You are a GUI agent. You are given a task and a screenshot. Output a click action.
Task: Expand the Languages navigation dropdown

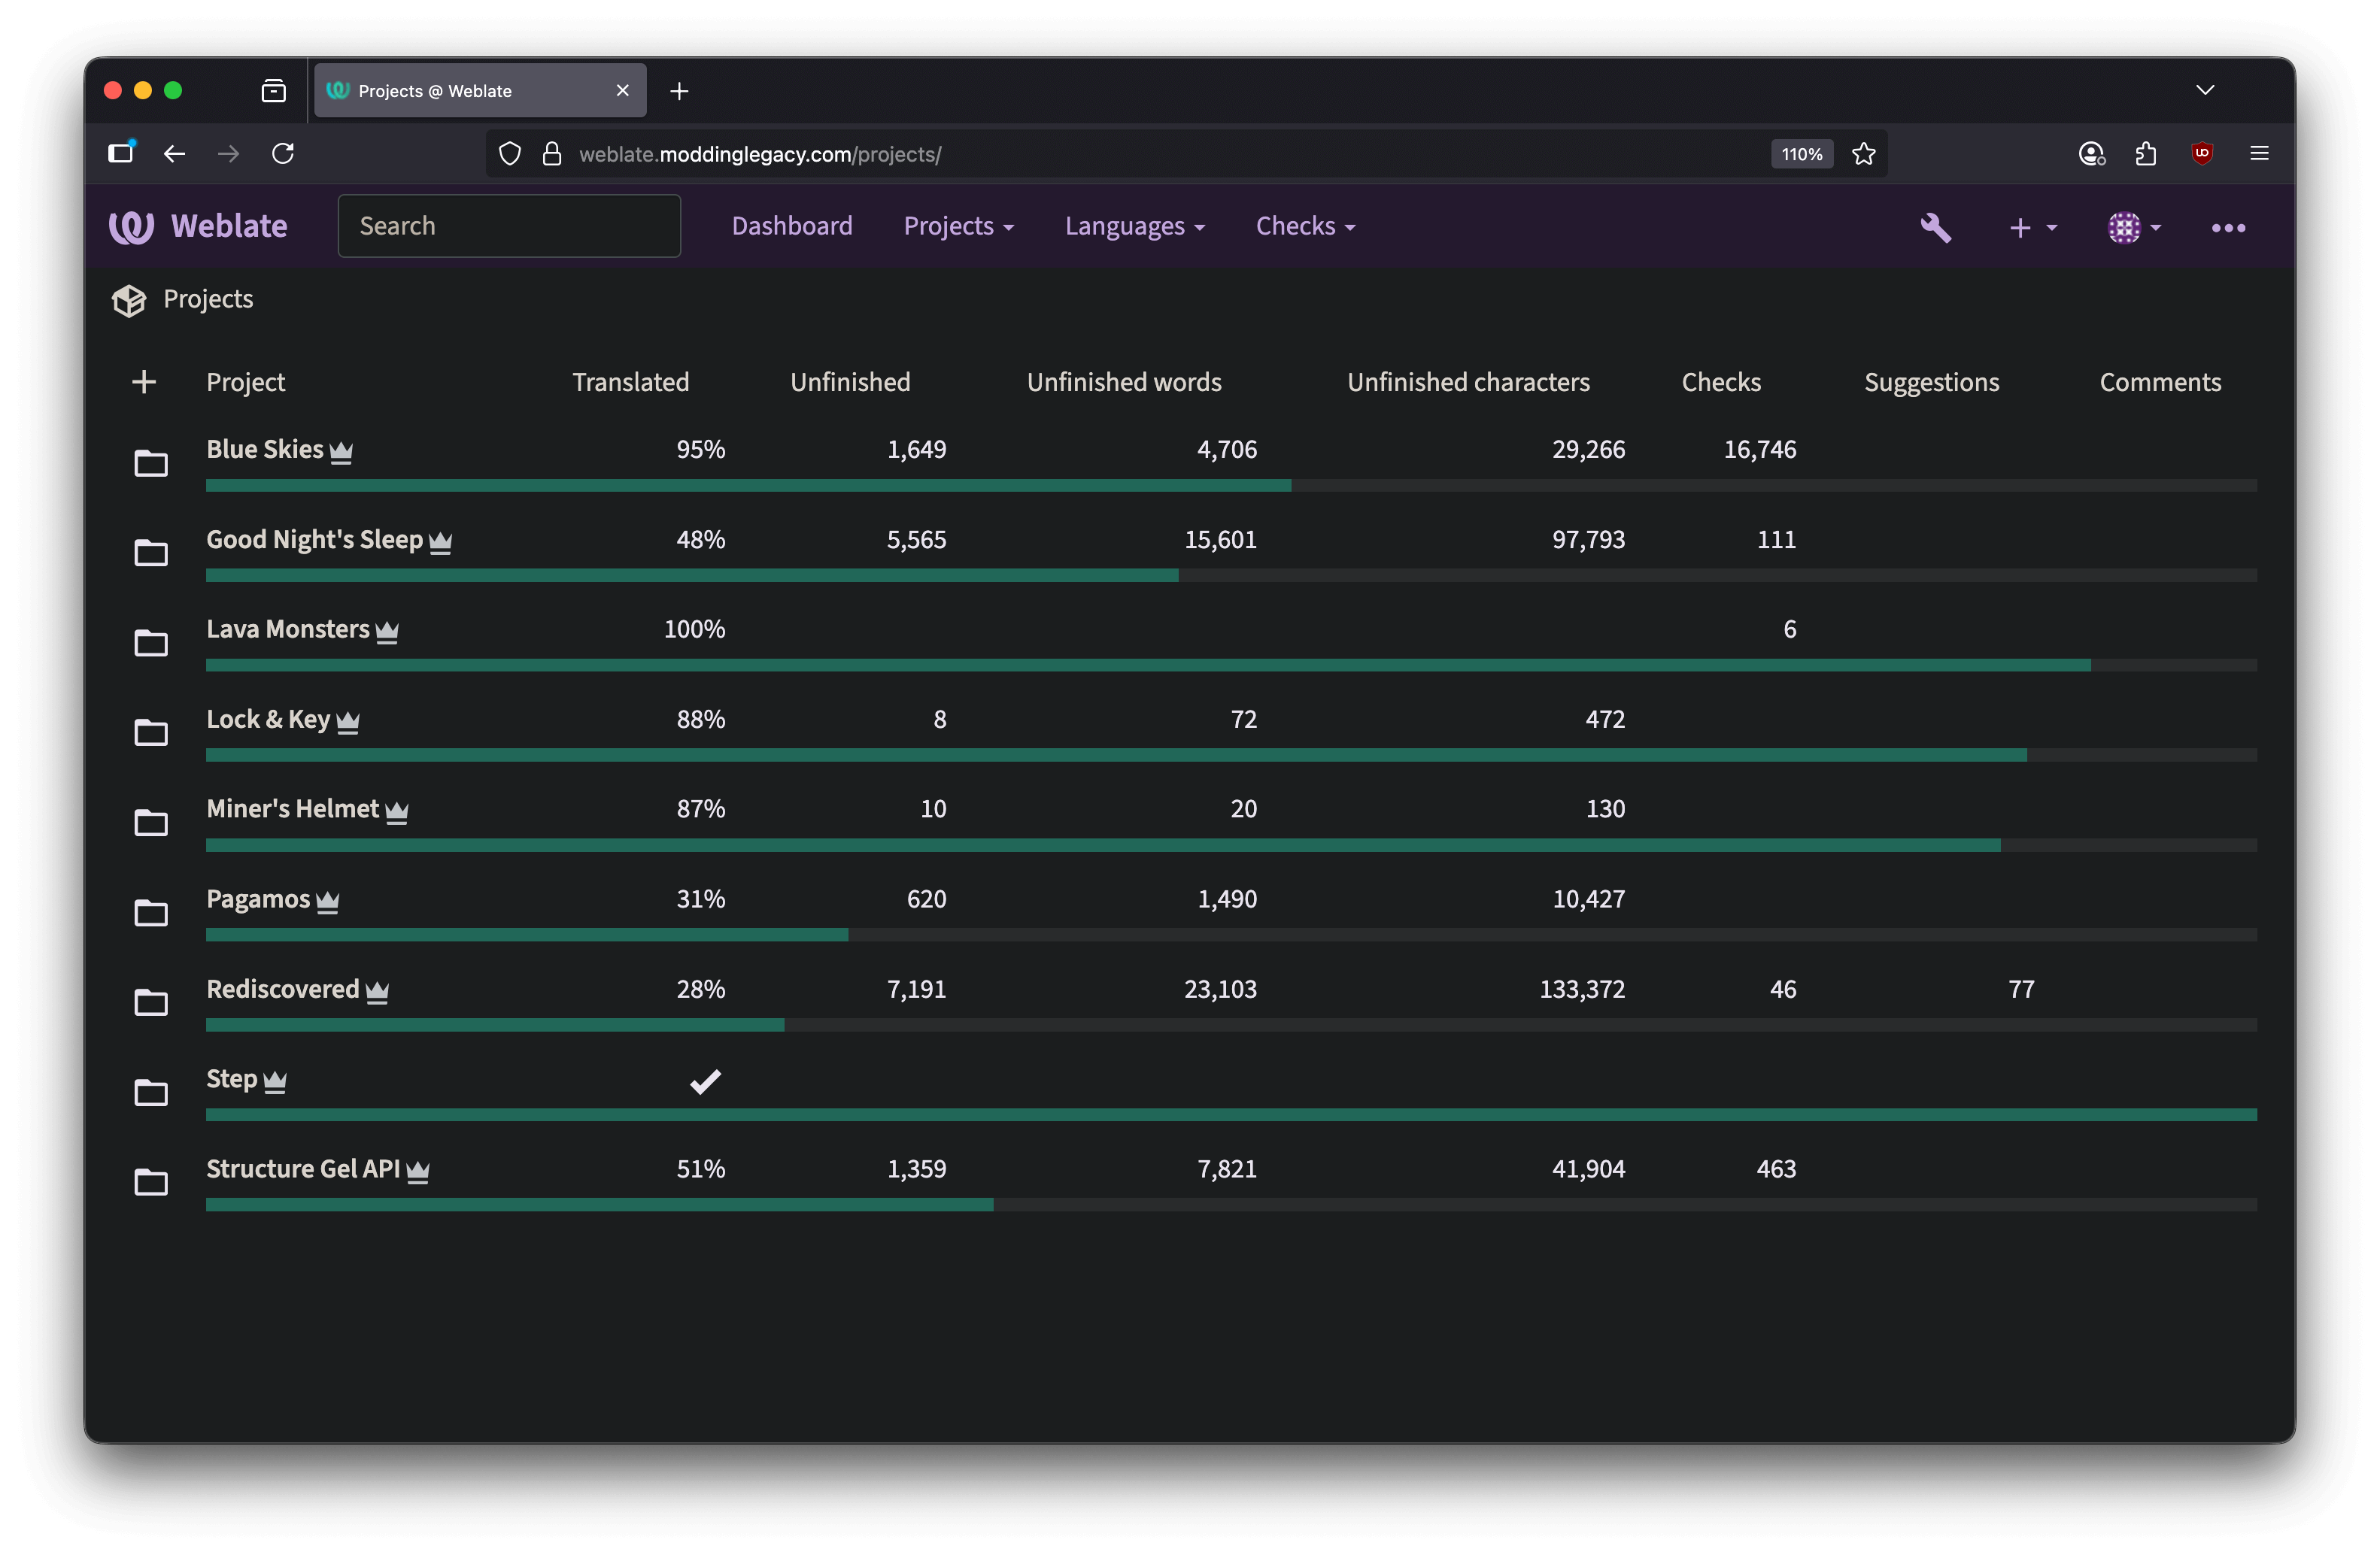[1134, 227]
